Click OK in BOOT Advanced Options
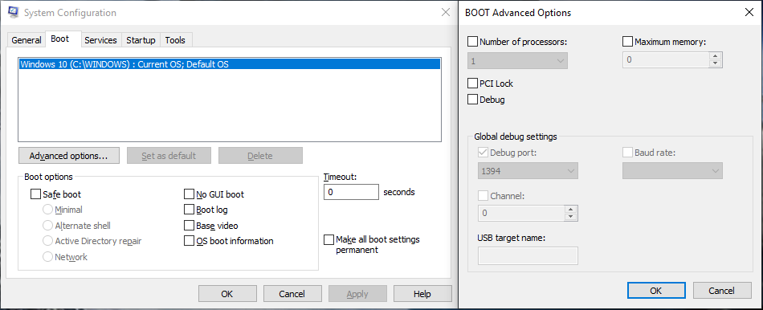763x310 pixels. click(x=656, y=291)
